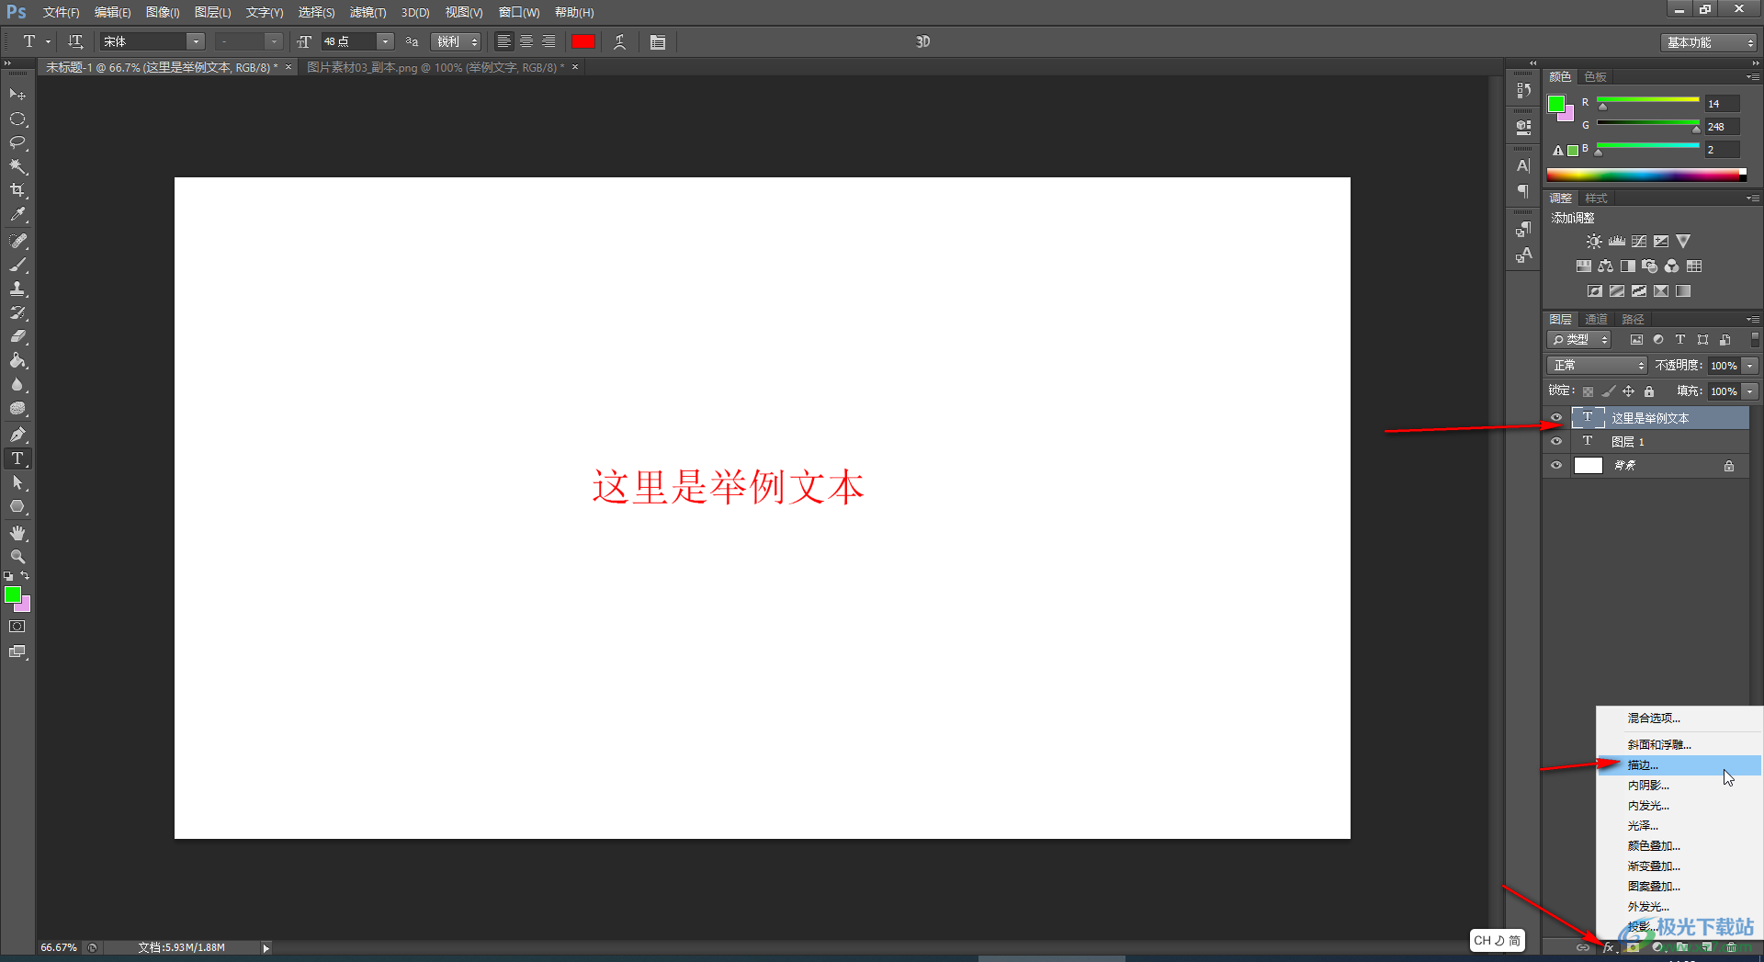1764x962 pixels.
Task: Select the Brush tool
Action: [x=17, y=265]
